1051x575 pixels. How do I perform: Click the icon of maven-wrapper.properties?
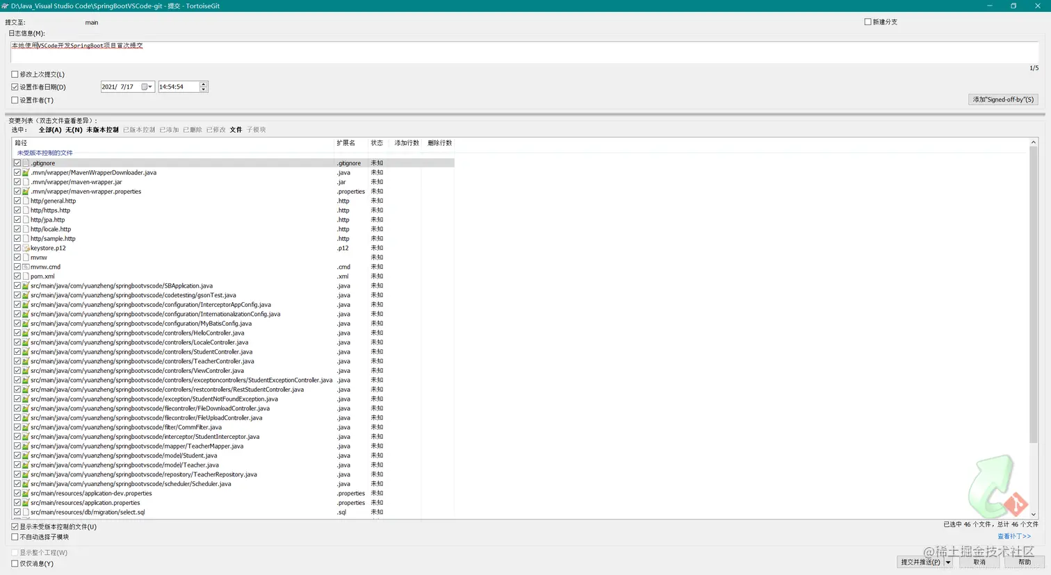tap(26, 192)
